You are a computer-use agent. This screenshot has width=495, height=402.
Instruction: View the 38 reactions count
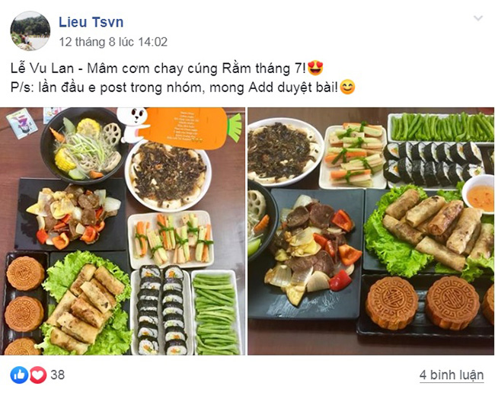pyautogui.click(x=57, y=375)
